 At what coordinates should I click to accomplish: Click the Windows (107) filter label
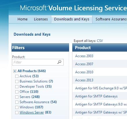click(x=31, y=107)
